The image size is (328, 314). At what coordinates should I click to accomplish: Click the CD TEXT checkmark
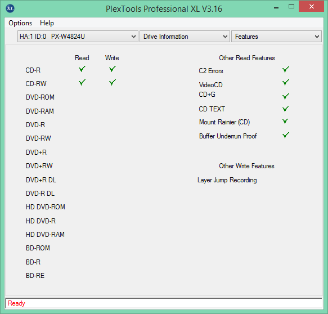pyautogui.click(x=285, y=109)
